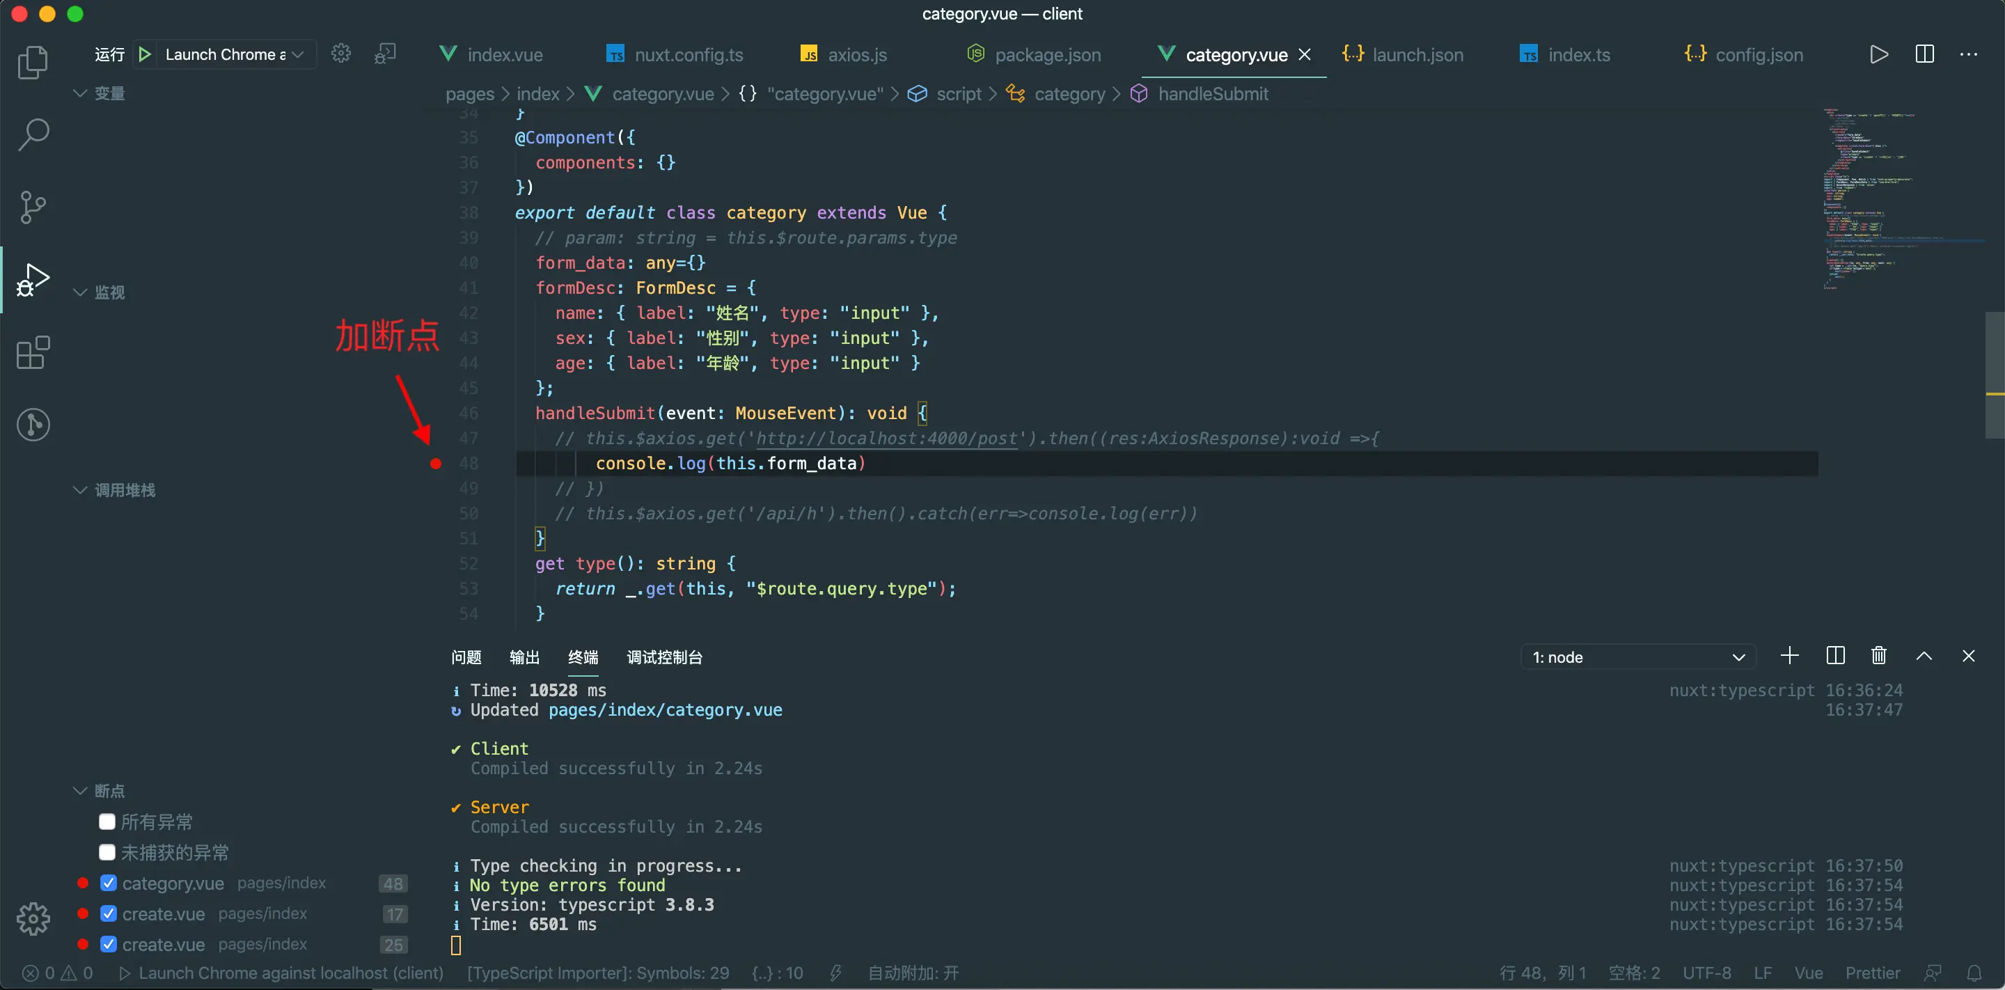This screenshot has width=2005, height=990.
Task: Open the Search view in activity bar
Action: click(x=33, y=134)
